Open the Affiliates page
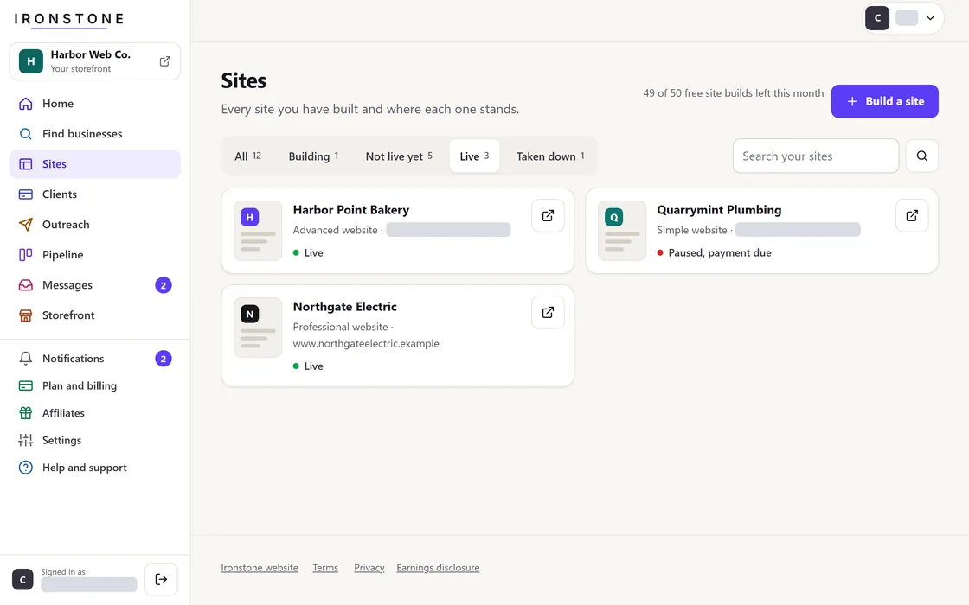Viewport: 969px width, 605px height. [95, 413]
